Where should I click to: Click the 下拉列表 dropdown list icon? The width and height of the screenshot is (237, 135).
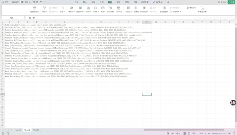coord(118,8)
